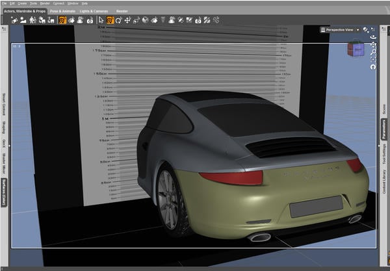Select the Node Selection arrow tool

pos(101,20)
